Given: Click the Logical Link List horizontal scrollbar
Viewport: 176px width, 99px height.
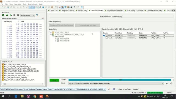Looking at the screenshot, I should (x=23, y=84).
